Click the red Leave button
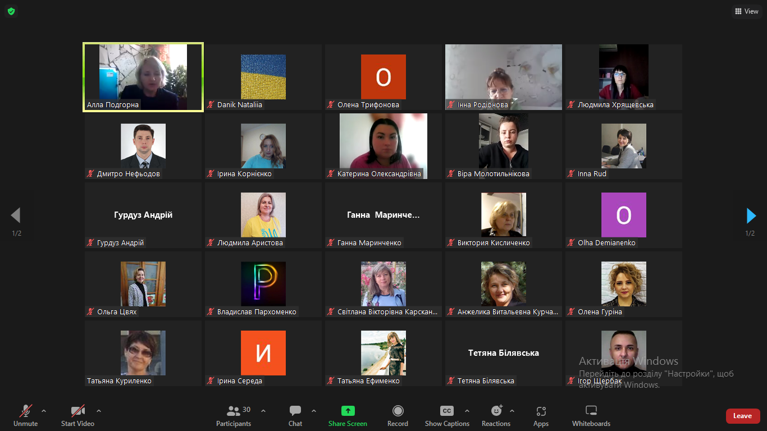767x431 pixels. (742, 416)
